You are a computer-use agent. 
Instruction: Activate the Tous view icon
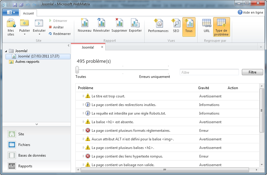click(x=189, y=26)
